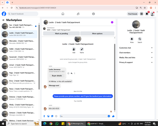
Task: Open Antwon conversation in list
Action: coord(19,114)
